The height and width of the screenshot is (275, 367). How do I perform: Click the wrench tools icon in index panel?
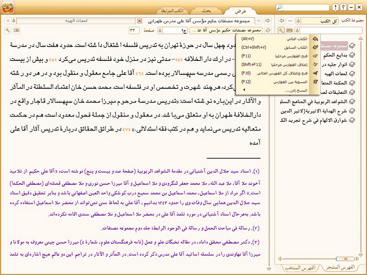pyautogui.click(x=281, y=30)
